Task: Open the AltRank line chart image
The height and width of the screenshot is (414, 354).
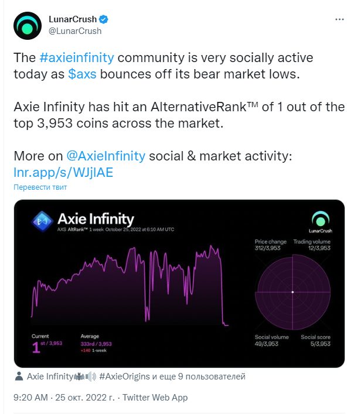Action: tap(130, 286)
